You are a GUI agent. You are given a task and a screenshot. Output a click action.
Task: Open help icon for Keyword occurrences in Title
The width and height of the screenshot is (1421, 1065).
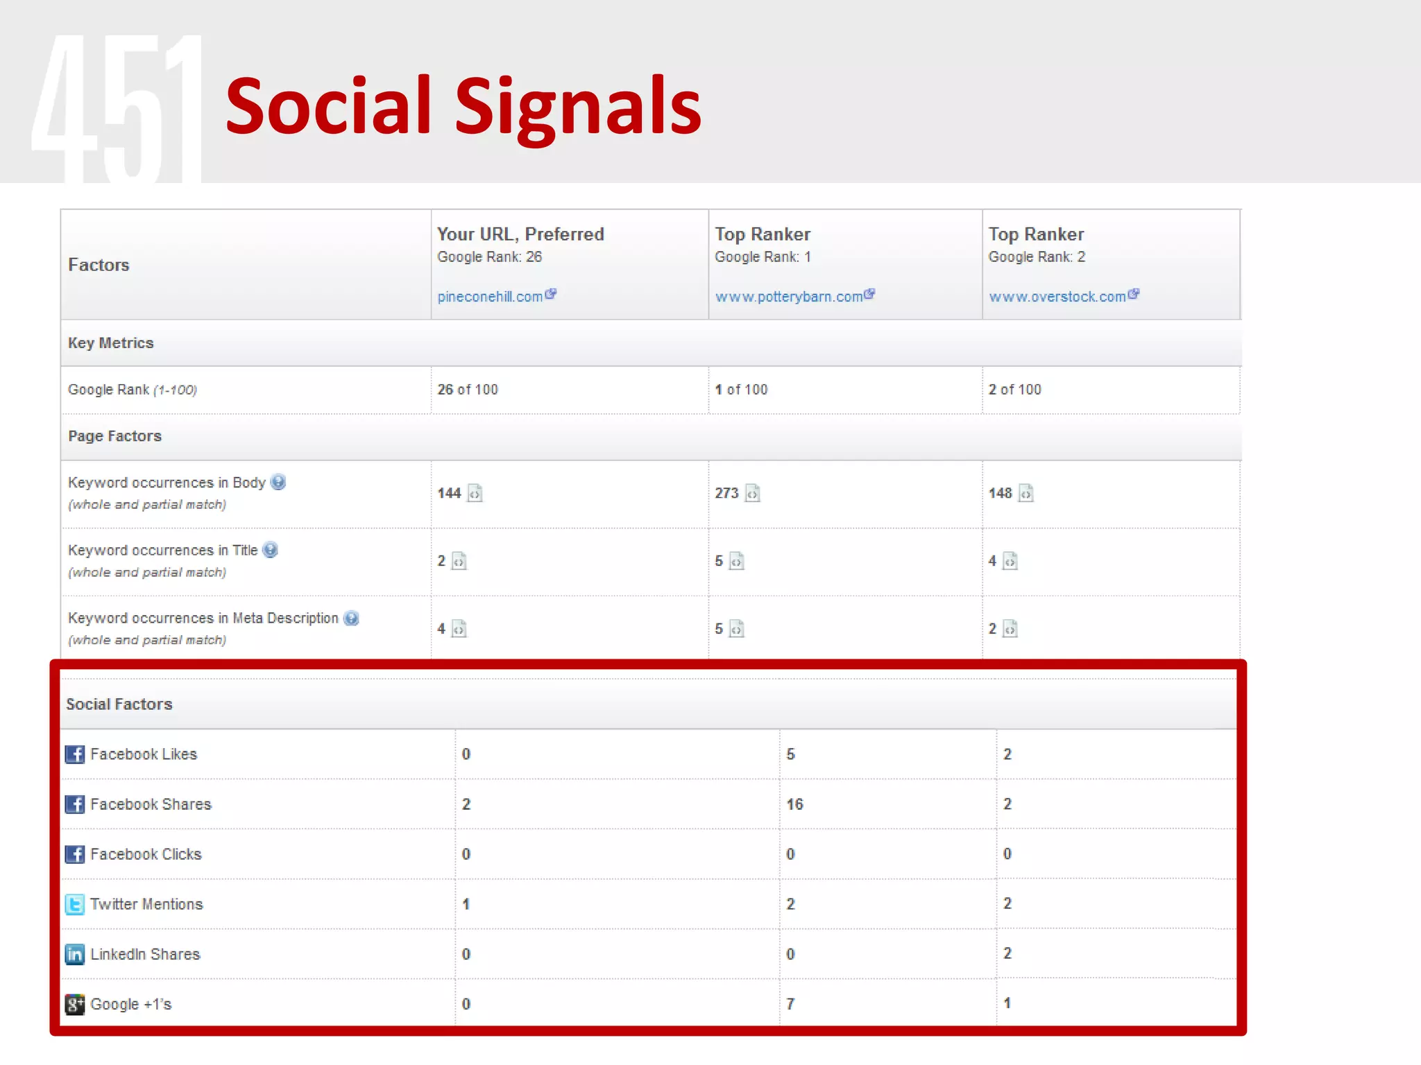(271, 550)
